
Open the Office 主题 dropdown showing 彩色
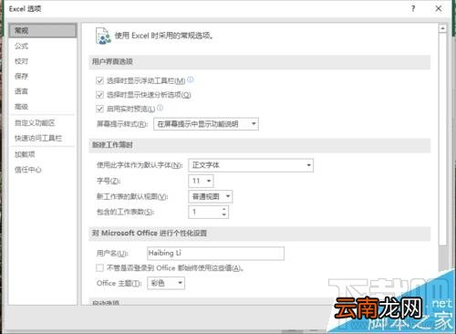pyautogui.click(x=166, y=283)
